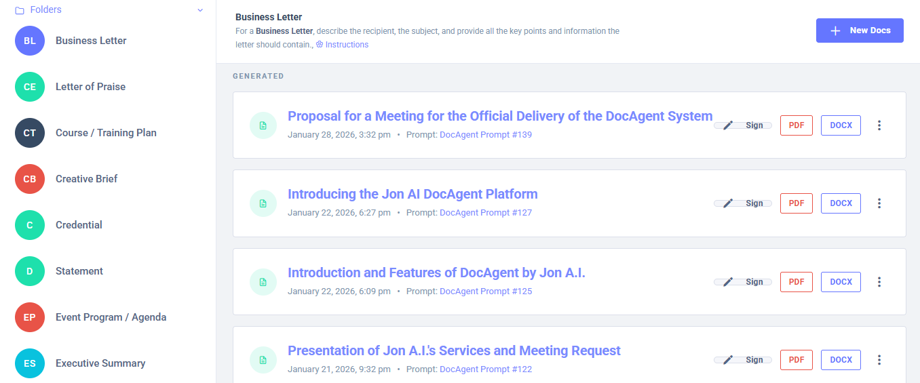The height and width of the screenshot is (383, 920).
Task: Download DOCX of Introducing the Jon AI DocAgent Platform
Action: (x=841, y=203)
